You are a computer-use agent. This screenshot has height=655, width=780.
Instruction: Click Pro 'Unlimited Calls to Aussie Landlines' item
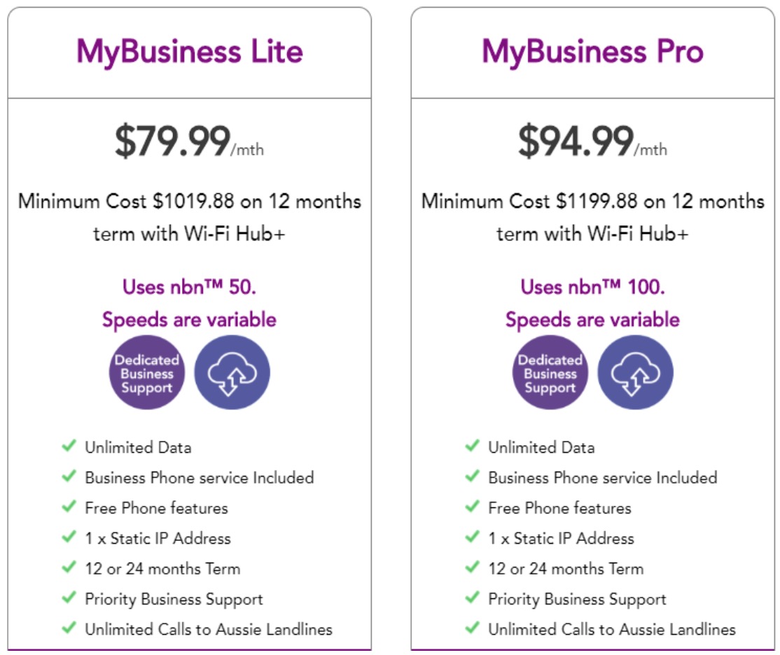point(611,629)
